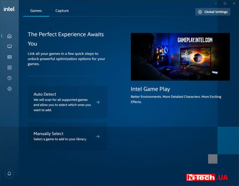The height and width of the screenshot is (186, 239).
Task: Click 'Link all your games' paragraph
Action: click(x=67, y=59)
